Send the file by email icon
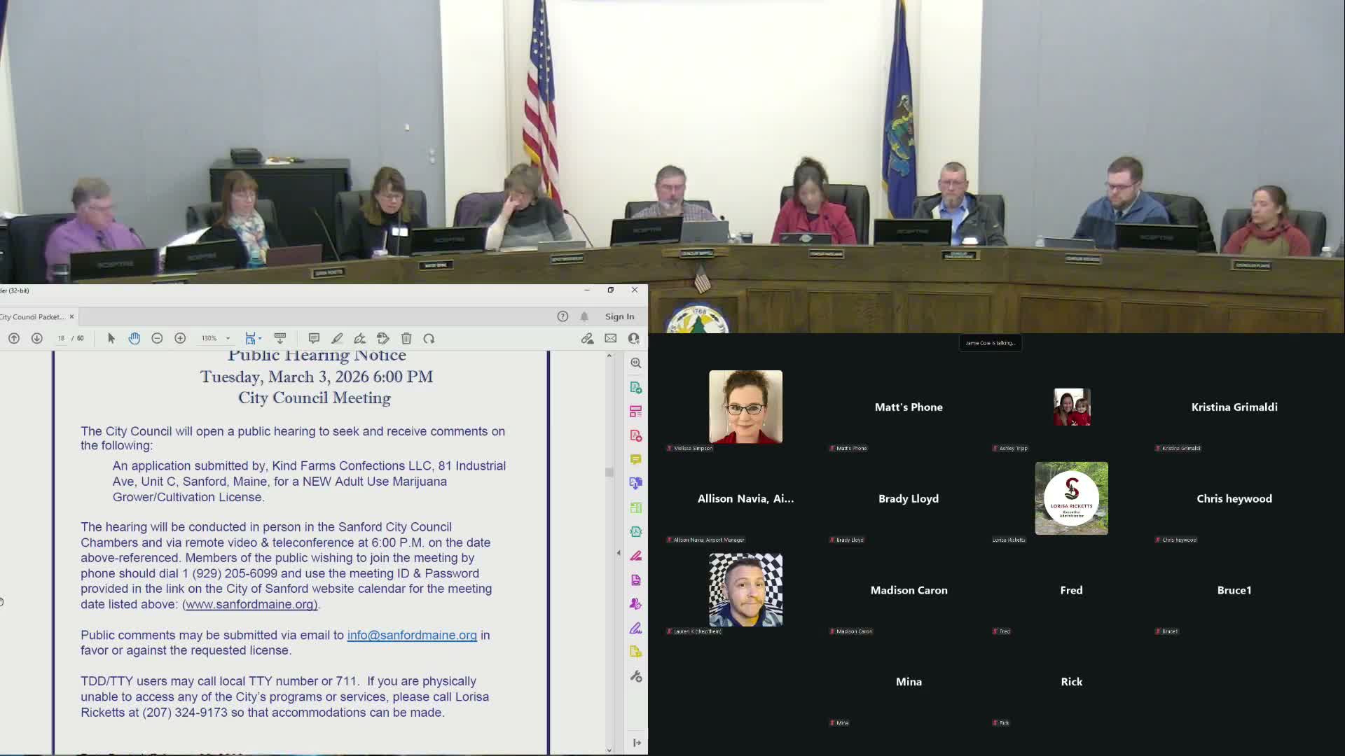This screenshot has height=756, width=1345. pos(611,339)
